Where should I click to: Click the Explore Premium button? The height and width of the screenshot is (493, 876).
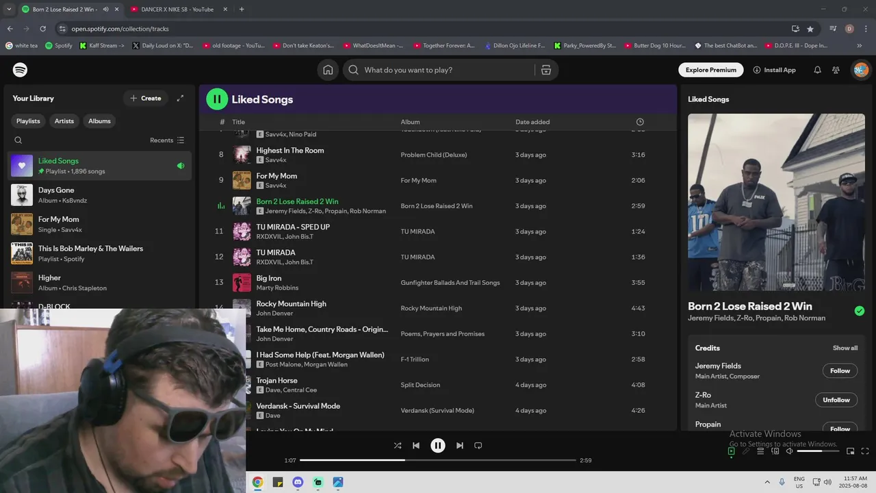click(711, 70)
